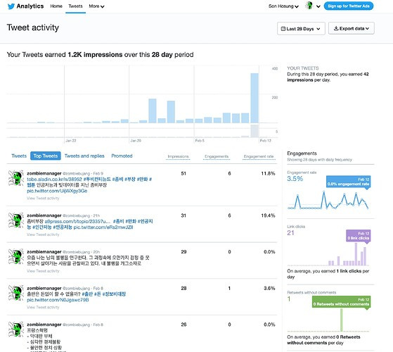393x352 pixels.
Task: Expand the Son Hosung account dropdown
Action: click(283, 6)
